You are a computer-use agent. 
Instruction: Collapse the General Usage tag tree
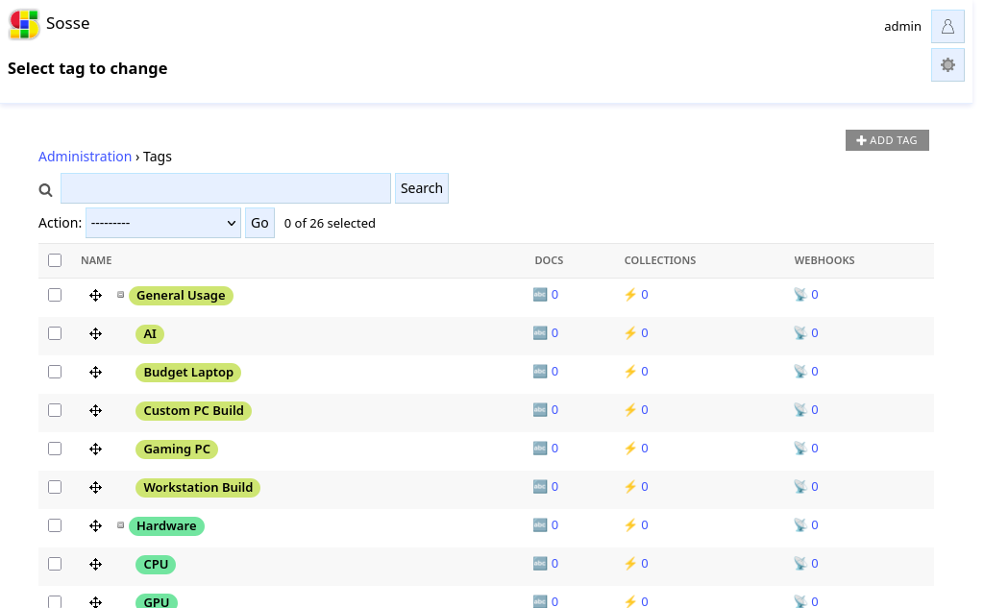(x=120, y=294)
